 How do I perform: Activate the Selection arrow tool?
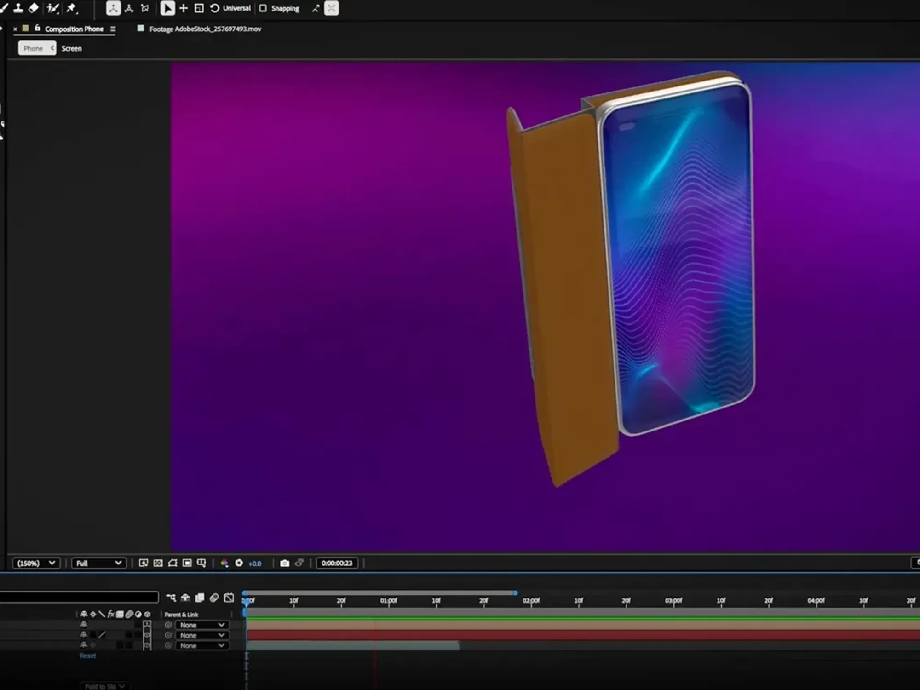[x=167, y=8]
